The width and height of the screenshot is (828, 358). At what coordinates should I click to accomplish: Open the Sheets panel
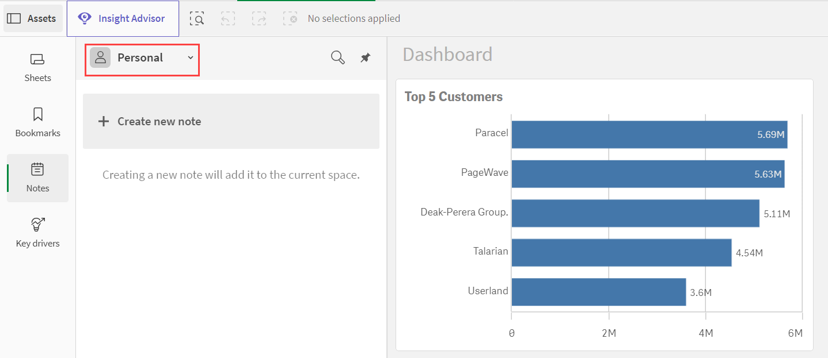(x=38, y=67)
